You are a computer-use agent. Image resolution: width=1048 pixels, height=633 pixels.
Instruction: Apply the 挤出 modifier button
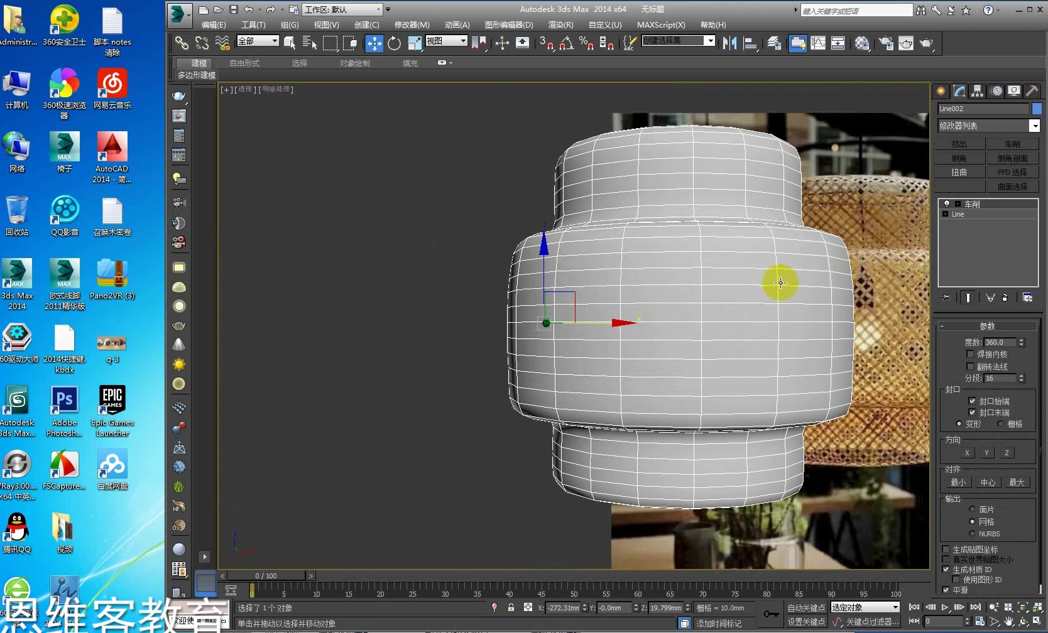pos(959,143)
